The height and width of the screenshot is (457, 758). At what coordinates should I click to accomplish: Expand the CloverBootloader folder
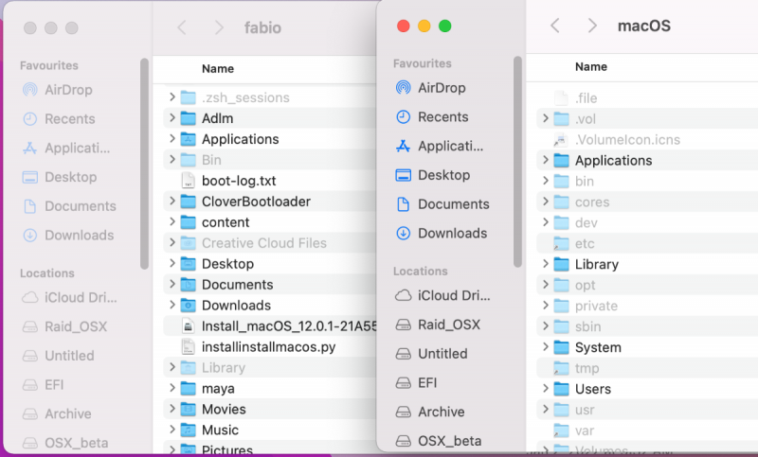pos(172,201)
